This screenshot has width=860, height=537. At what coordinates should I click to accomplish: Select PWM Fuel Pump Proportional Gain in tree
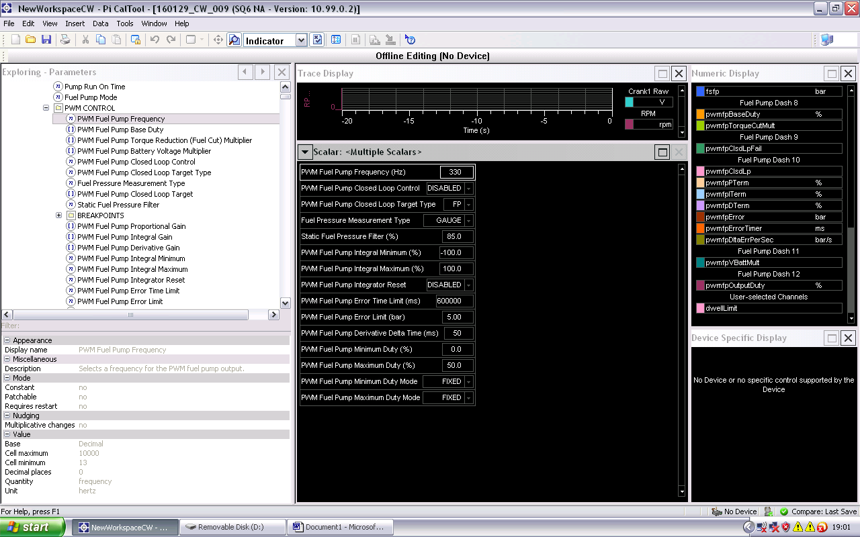point(131,226)
